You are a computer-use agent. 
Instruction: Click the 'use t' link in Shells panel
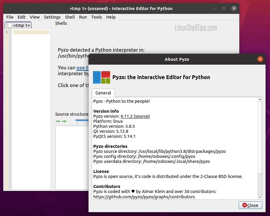click(x=82, y=68)
